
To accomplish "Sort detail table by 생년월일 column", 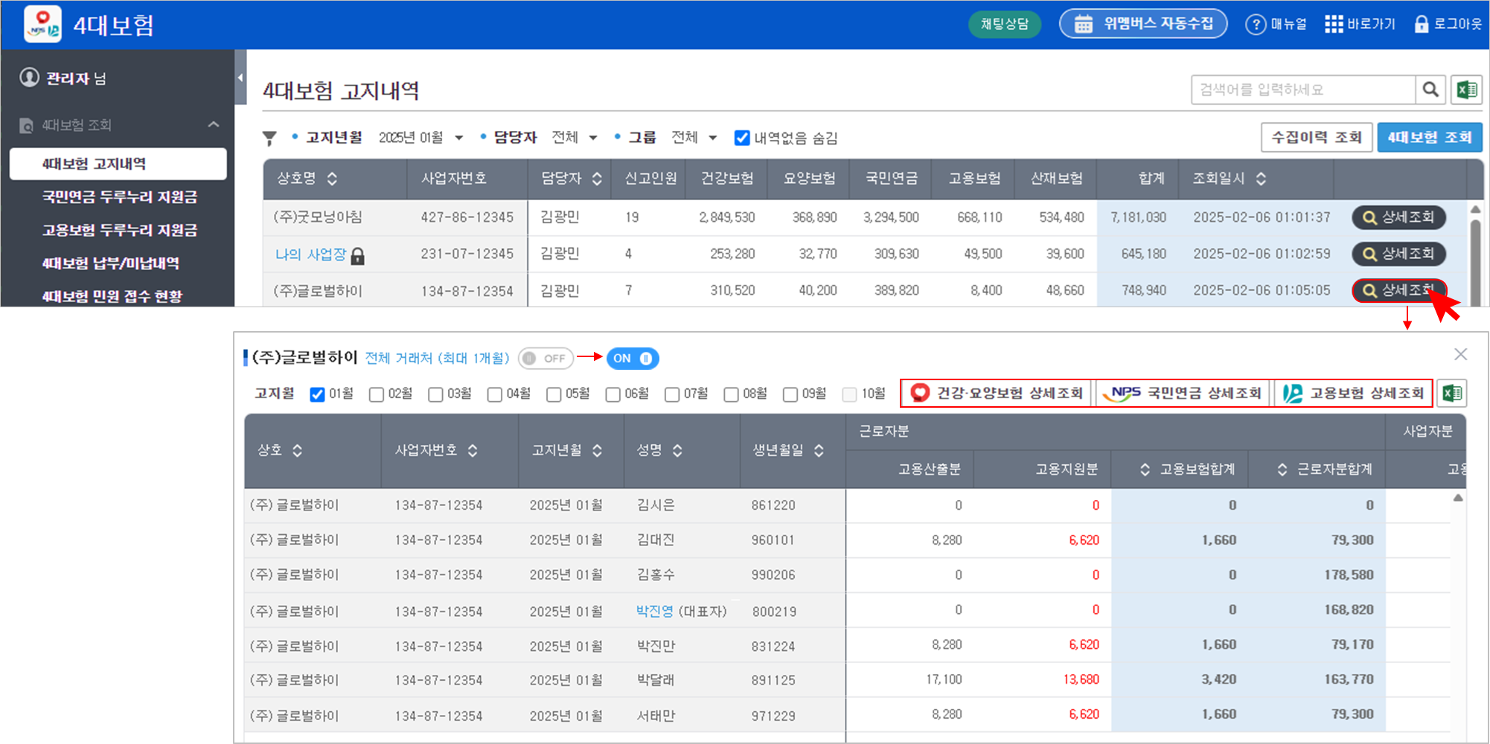I will 819,450.
